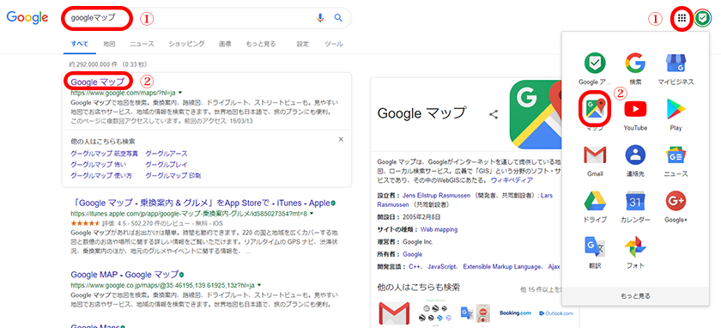Image resolution: width=721 pixels, height=328 pixels.
Task: Click the 設立者 label link
Action: [387, 196]
